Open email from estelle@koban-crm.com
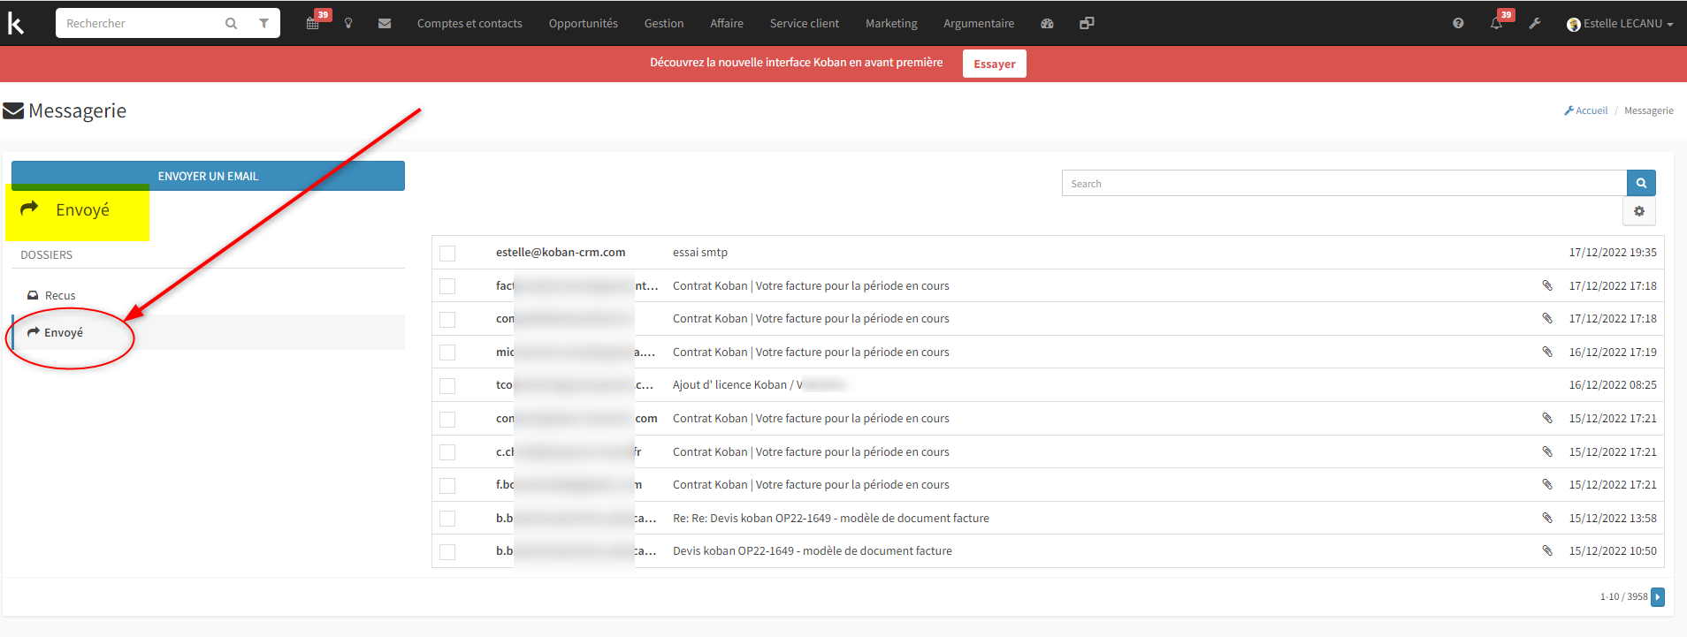This screenshot has width=1687, height=637. pos(561,252)
